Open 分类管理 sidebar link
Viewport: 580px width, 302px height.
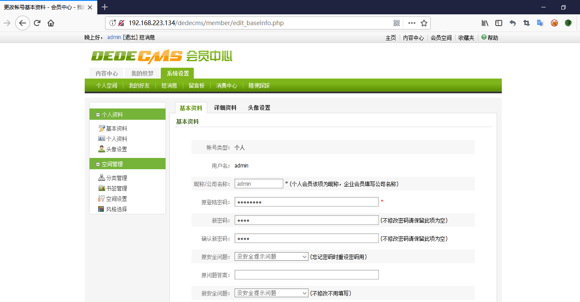click(117, 178)
